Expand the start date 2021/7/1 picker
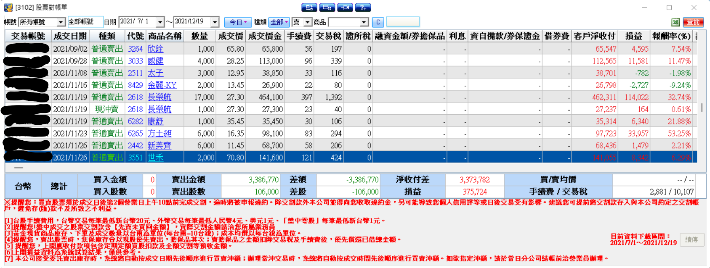The width and height of the screenshot is (710, 268). (x=160, y=22)
